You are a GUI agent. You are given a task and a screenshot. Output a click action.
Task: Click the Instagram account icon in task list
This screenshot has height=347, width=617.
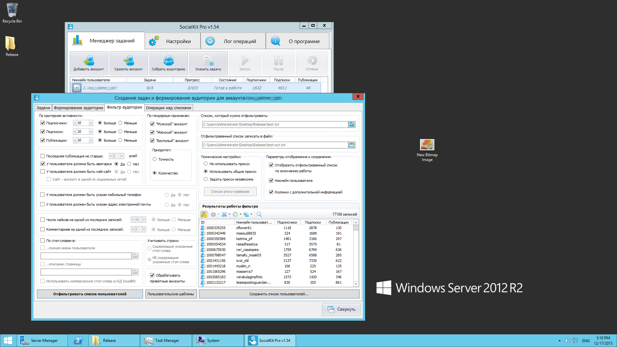(76, 88)
